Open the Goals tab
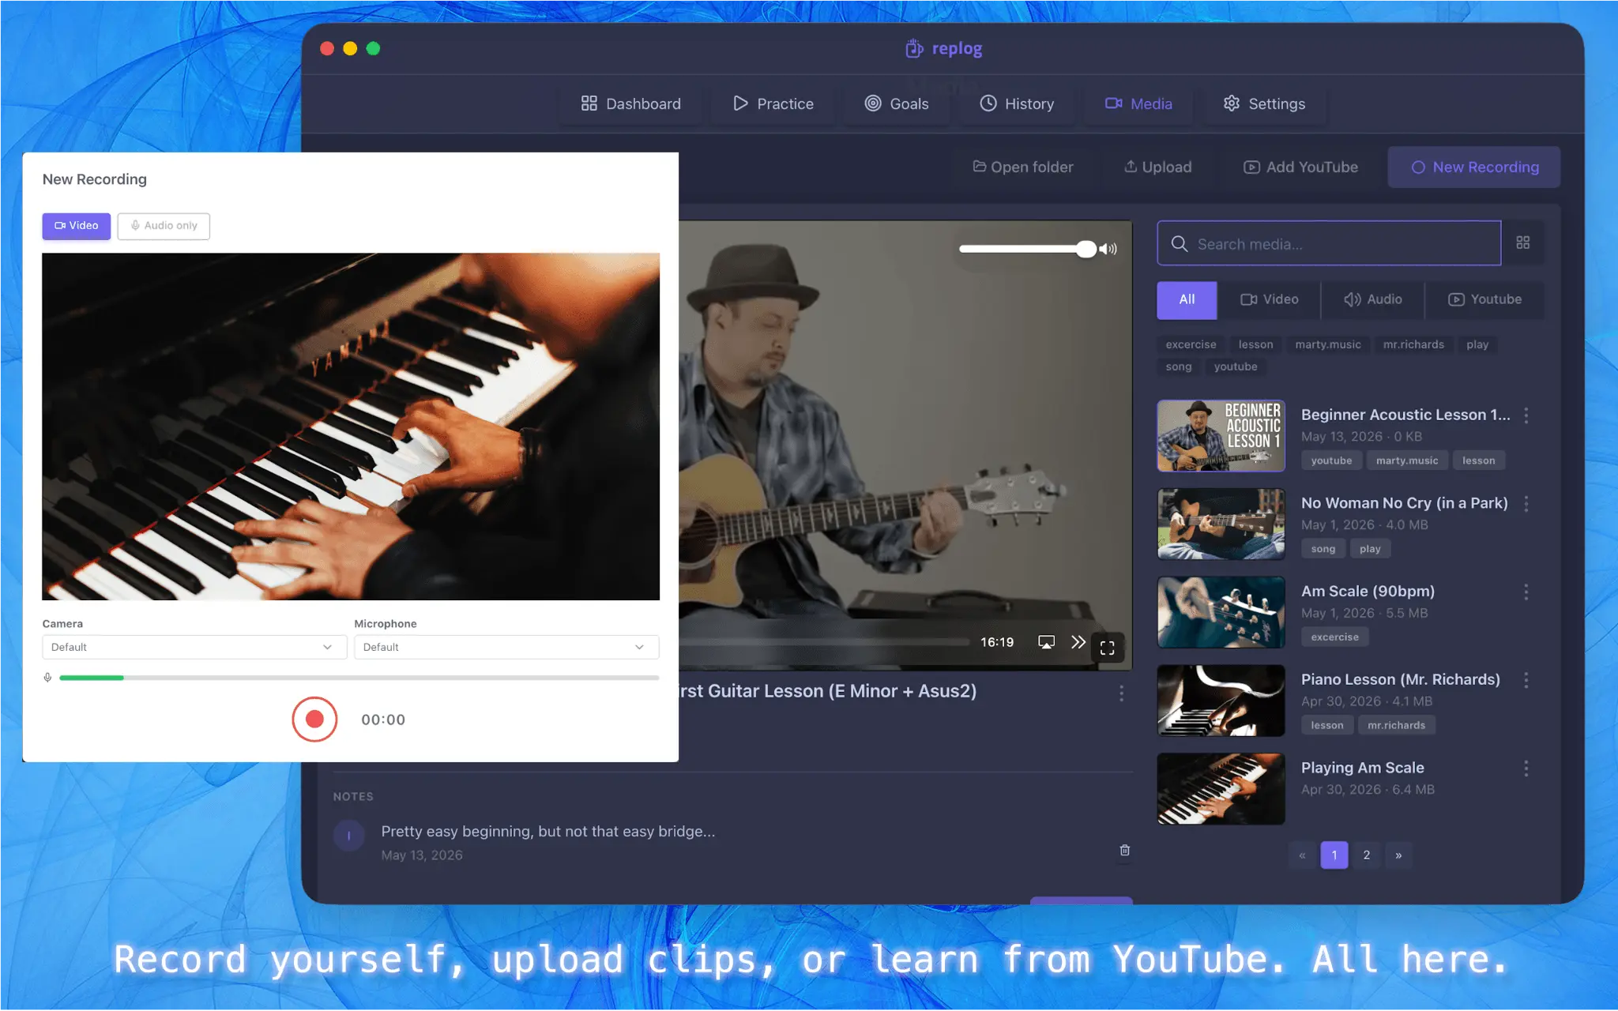Screen dimensions: 1618x1011 coord(896,103)
